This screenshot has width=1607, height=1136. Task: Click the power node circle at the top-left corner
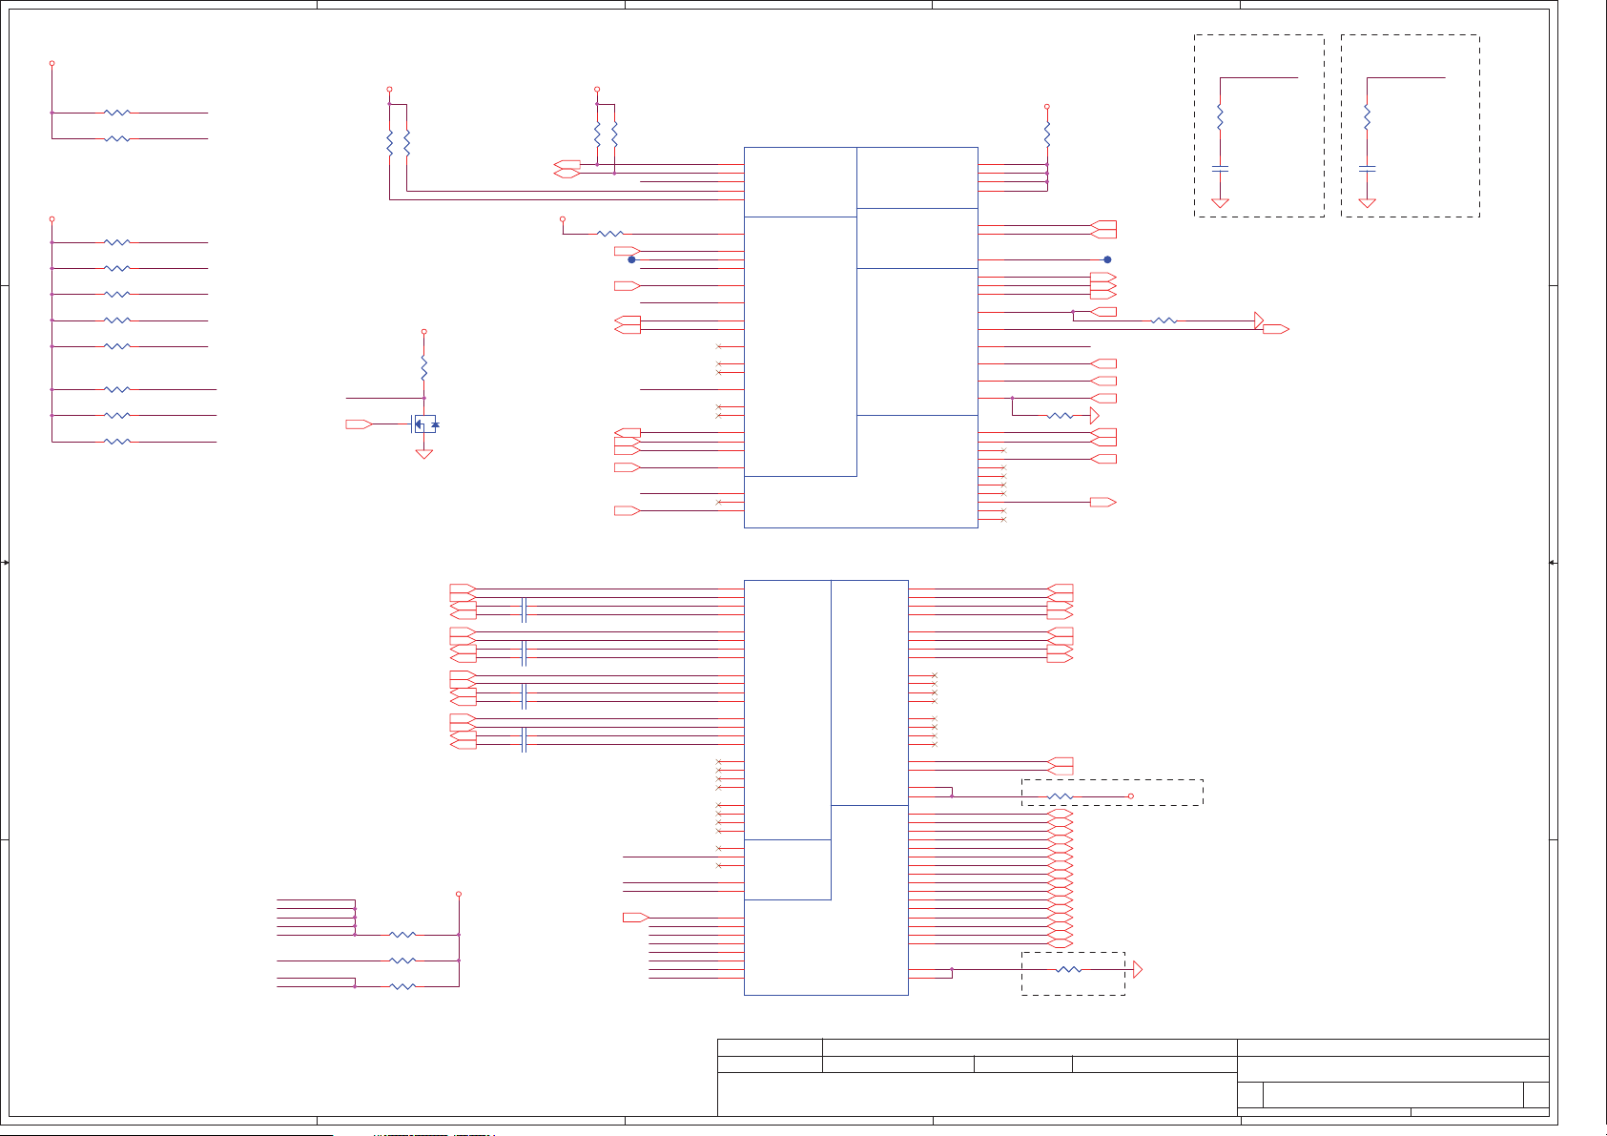coord(52,64)
